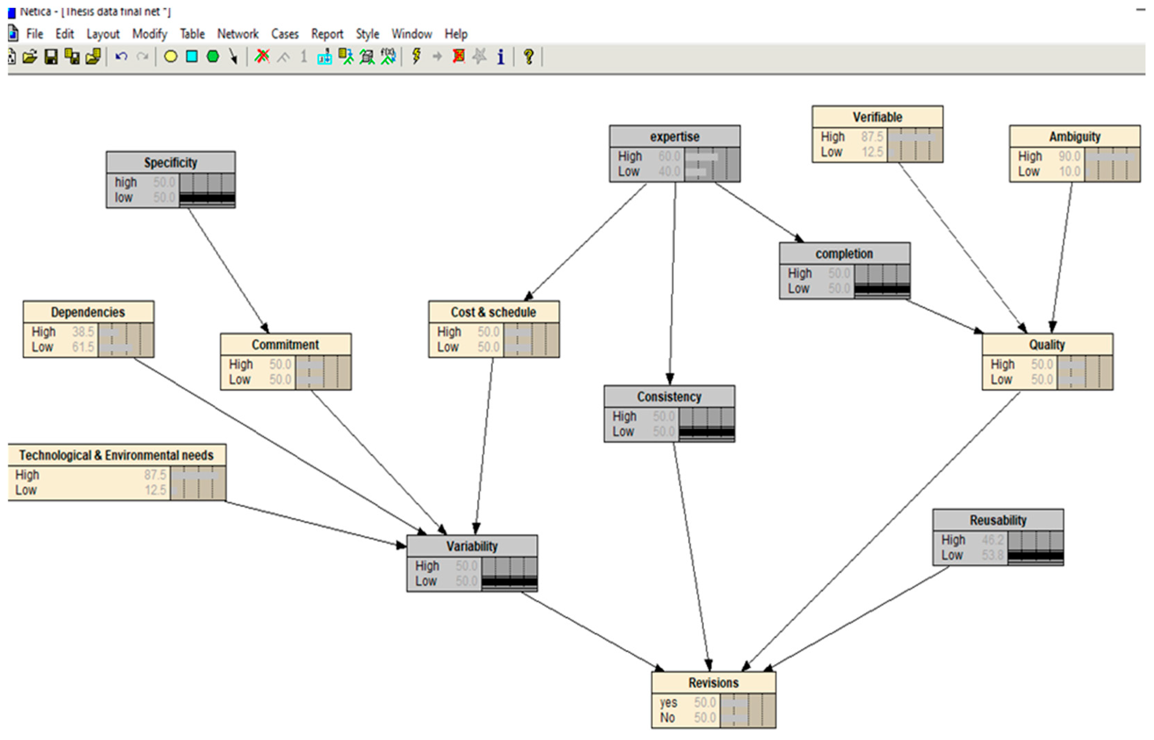Pick the green hexagon utility node tool
The height and width of the screenshot is (740, 1154).
coord(212,57)
